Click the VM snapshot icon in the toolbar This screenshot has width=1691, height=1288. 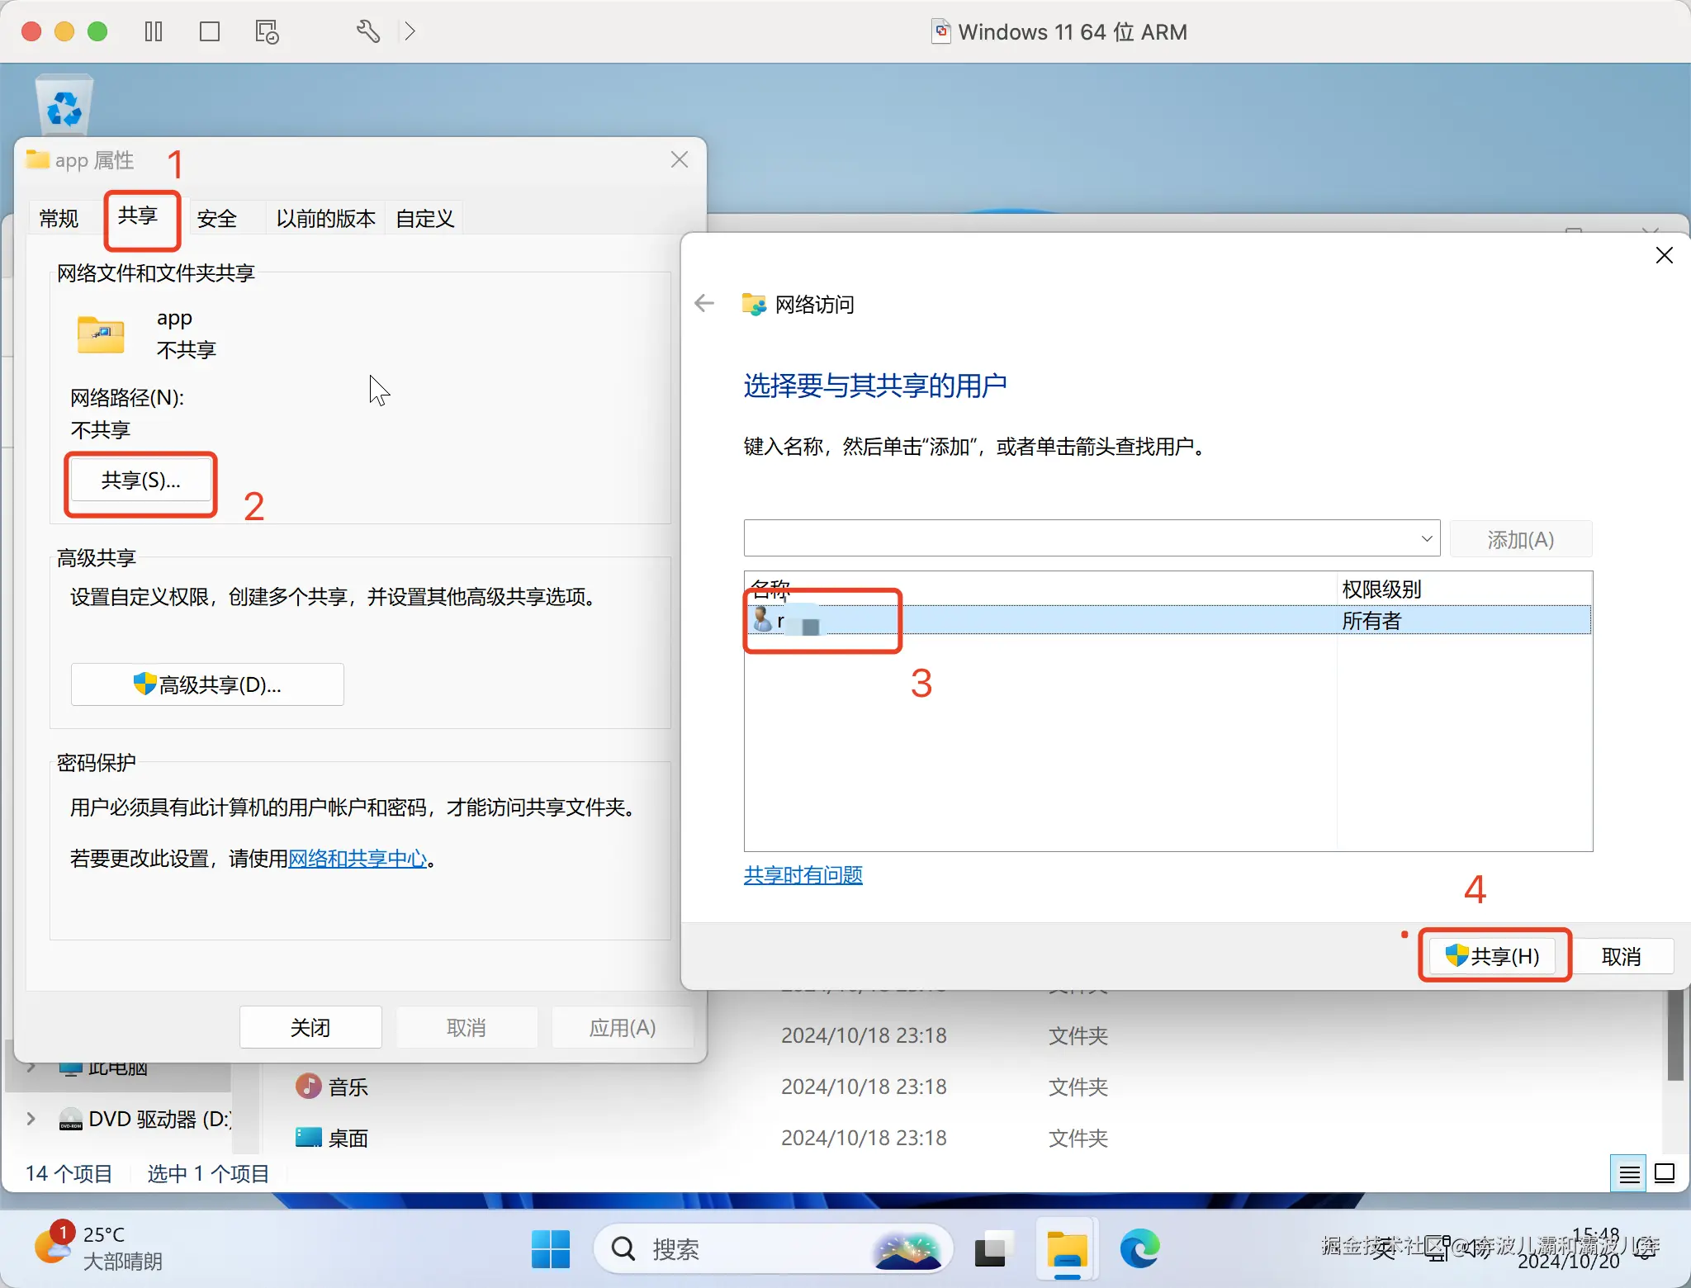click(267, 31)
